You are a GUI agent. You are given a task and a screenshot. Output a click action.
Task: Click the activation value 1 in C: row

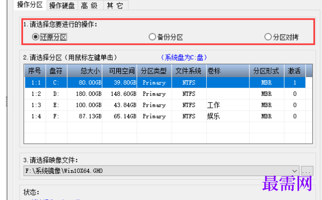click(x=295, y=82)
